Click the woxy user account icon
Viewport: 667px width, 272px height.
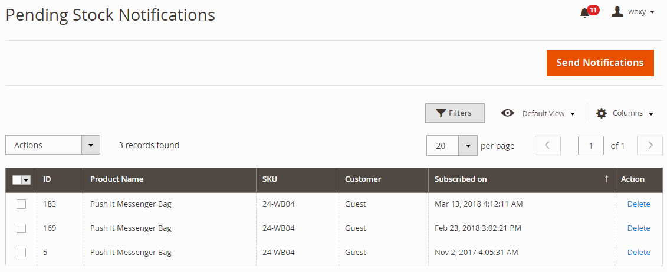(x=617, y=12)
